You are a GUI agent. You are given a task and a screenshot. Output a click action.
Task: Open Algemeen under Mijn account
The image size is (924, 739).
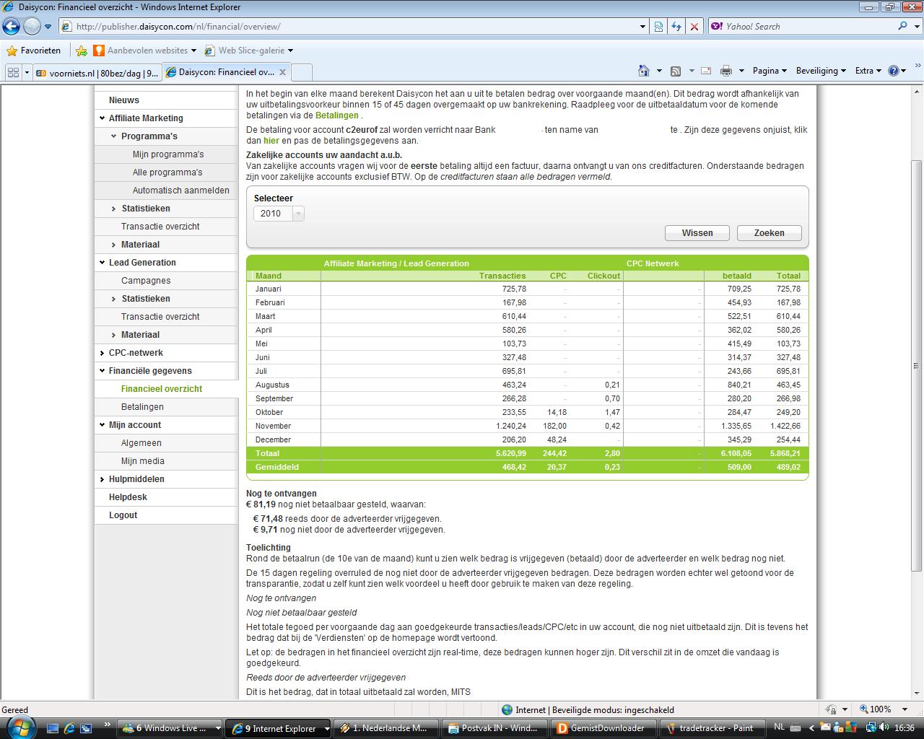tap(141, 443)
